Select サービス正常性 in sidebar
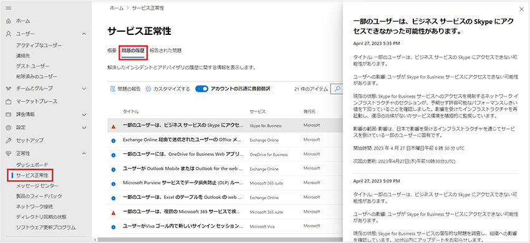 tap(32, 176)
